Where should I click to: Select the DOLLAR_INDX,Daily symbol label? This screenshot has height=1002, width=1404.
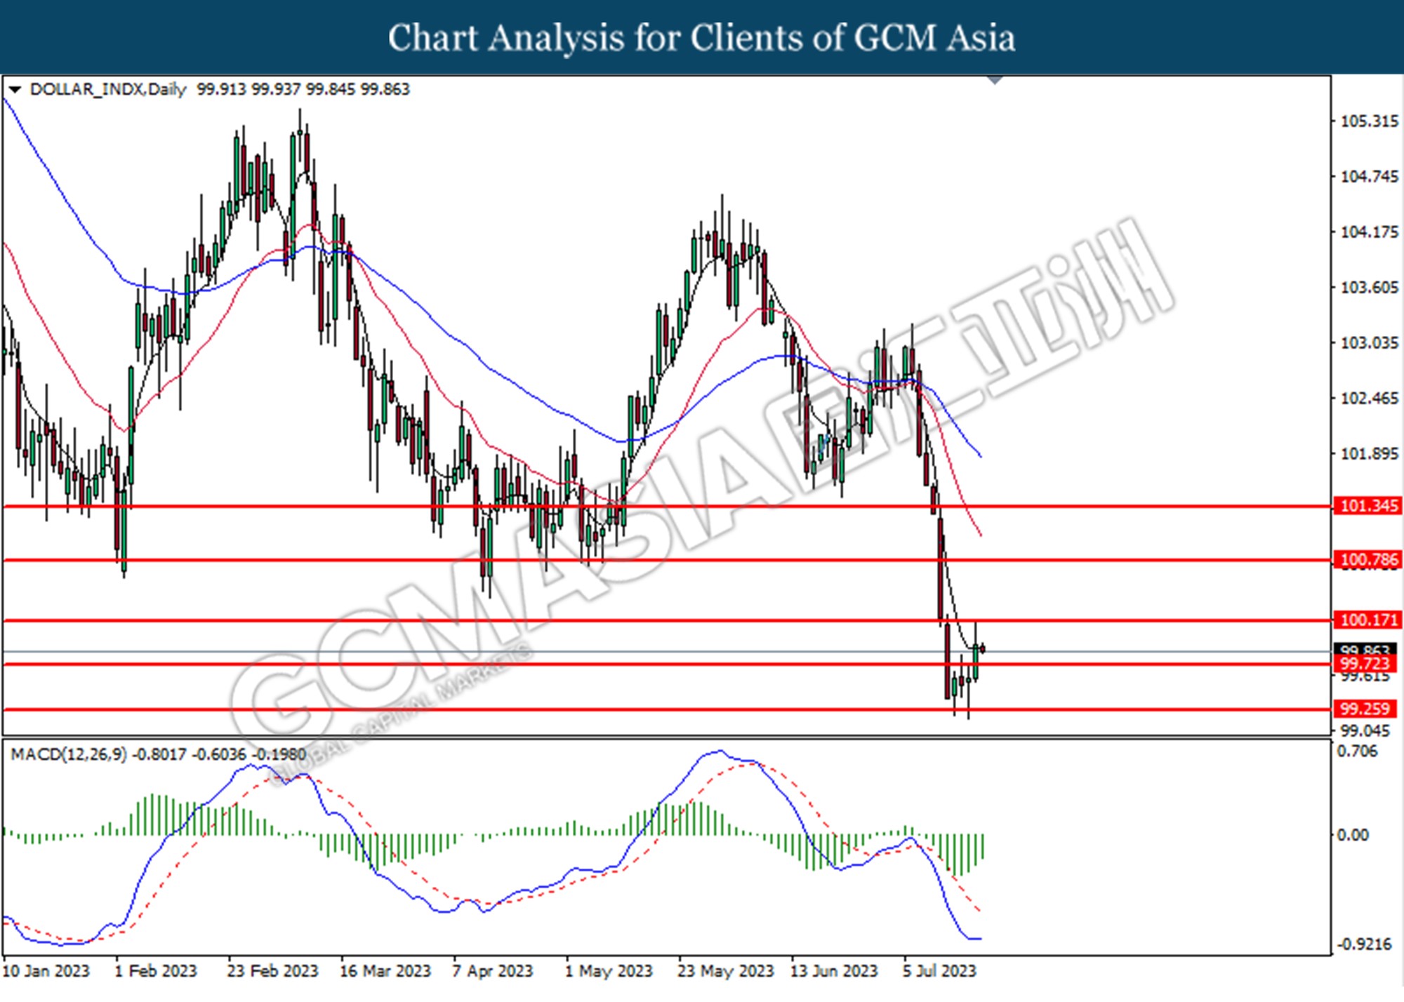click(x=108, y=90)
